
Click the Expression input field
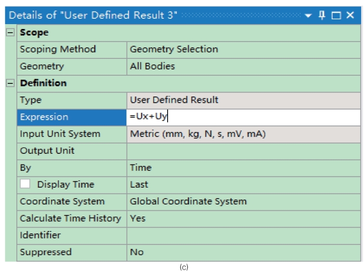(x=244, y=117)
